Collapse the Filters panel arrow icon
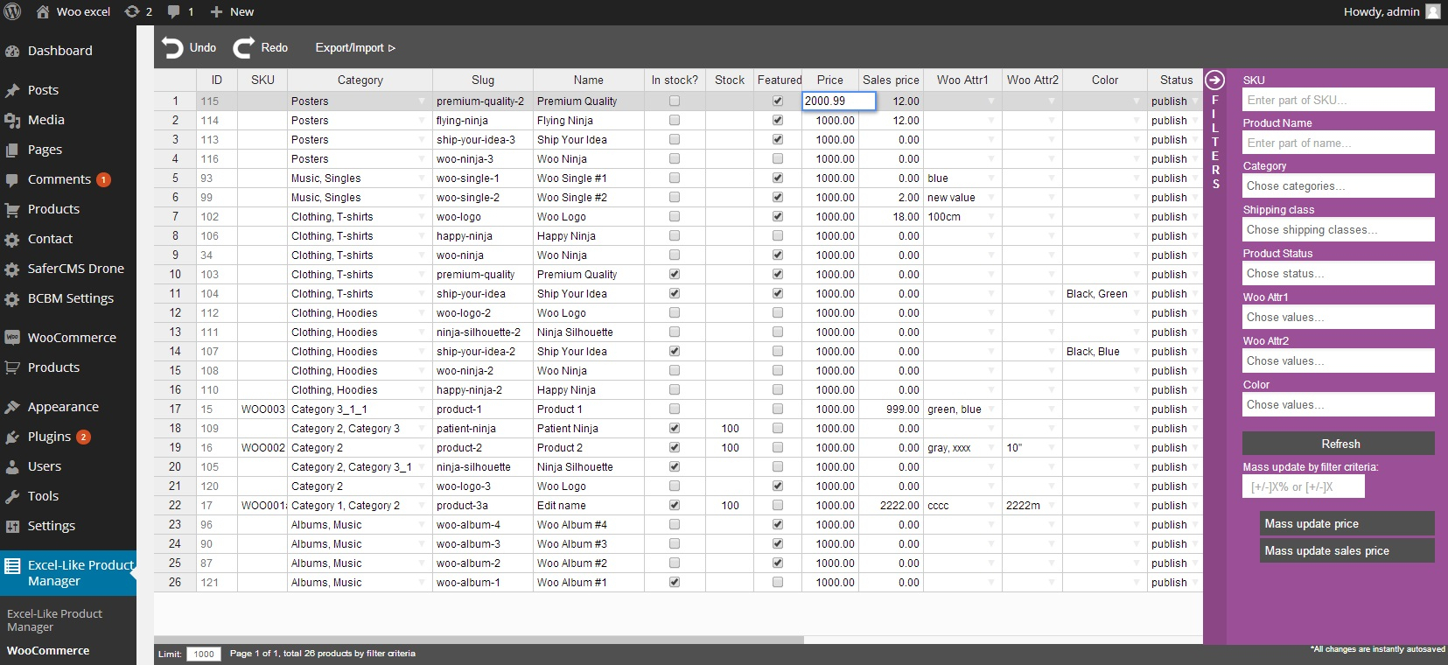1448x665 pixels. coord(1214,80)
